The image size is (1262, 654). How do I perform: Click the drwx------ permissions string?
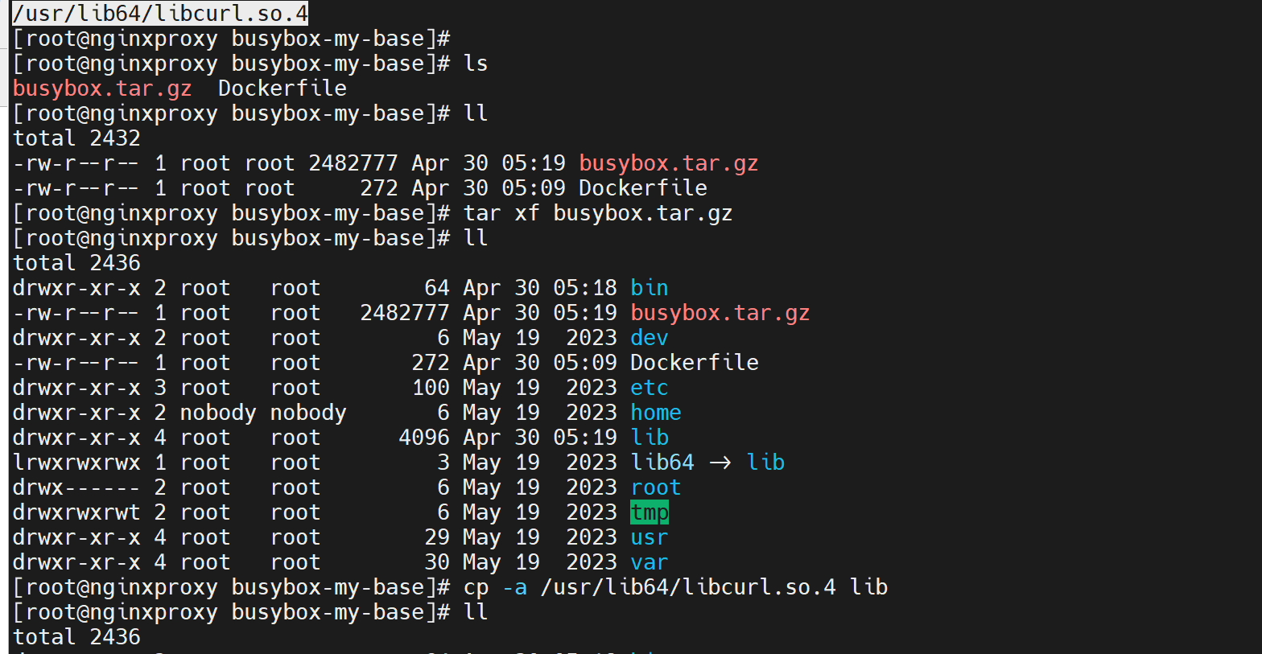tap(76, 487)
